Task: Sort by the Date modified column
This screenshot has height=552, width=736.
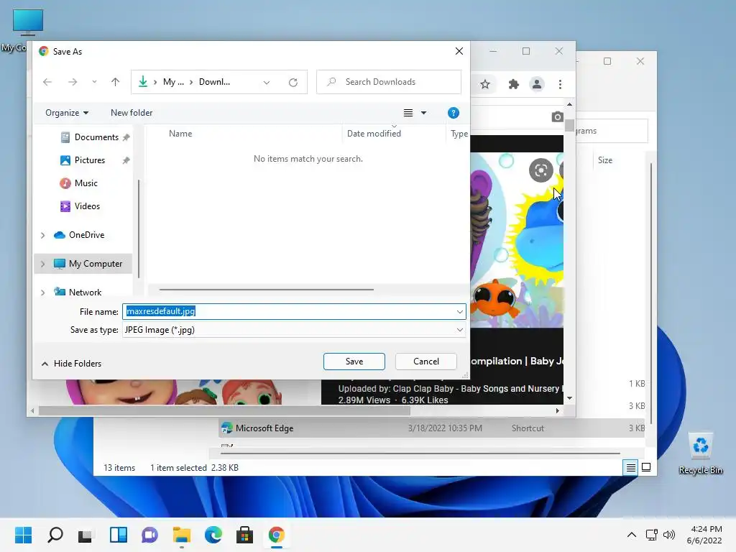Action: click(x=374, y=133)
